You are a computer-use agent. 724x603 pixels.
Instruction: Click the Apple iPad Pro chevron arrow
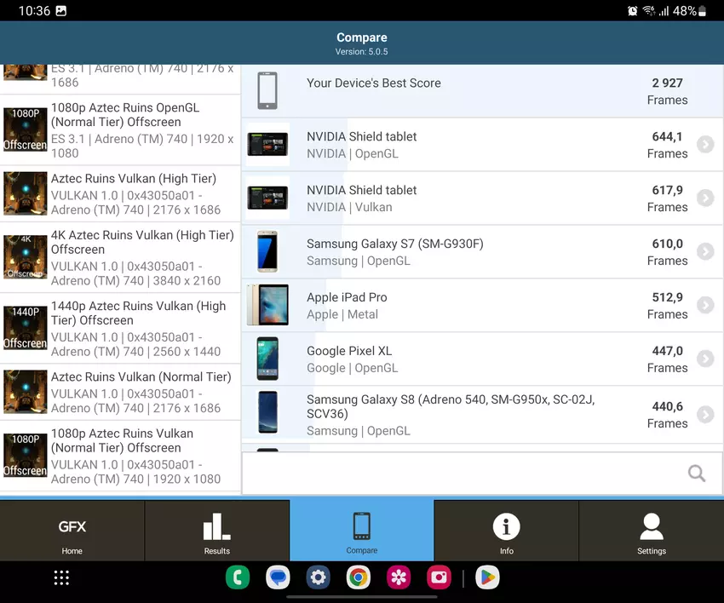pyautogui.click(x=704, y=306)
